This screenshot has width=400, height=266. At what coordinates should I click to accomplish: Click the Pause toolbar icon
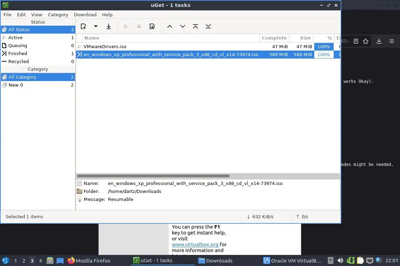139,26
